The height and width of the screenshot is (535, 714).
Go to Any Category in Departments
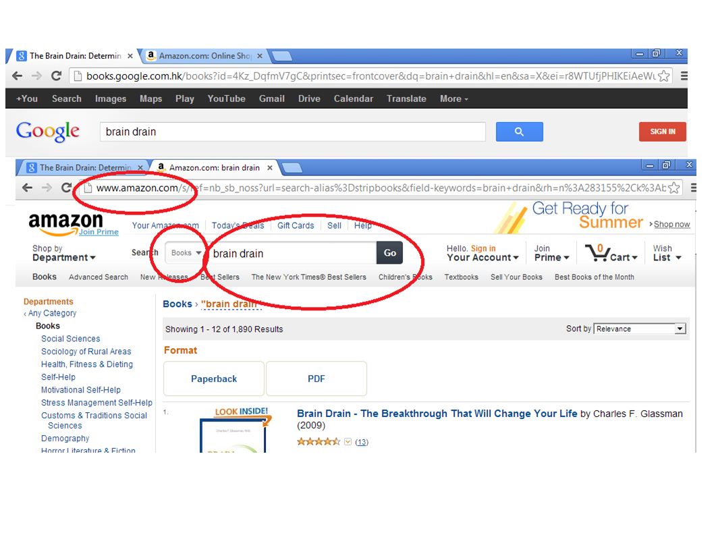point(53,313)
